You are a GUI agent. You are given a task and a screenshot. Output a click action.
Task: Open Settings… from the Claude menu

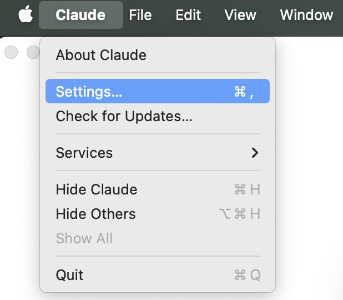[89, 92]
